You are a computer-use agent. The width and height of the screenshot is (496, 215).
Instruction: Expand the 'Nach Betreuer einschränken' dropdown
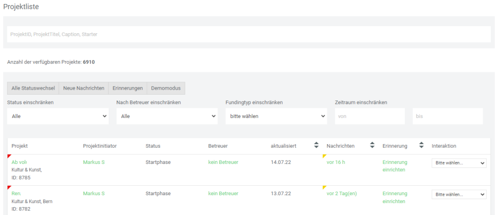(x=167, y=116)
